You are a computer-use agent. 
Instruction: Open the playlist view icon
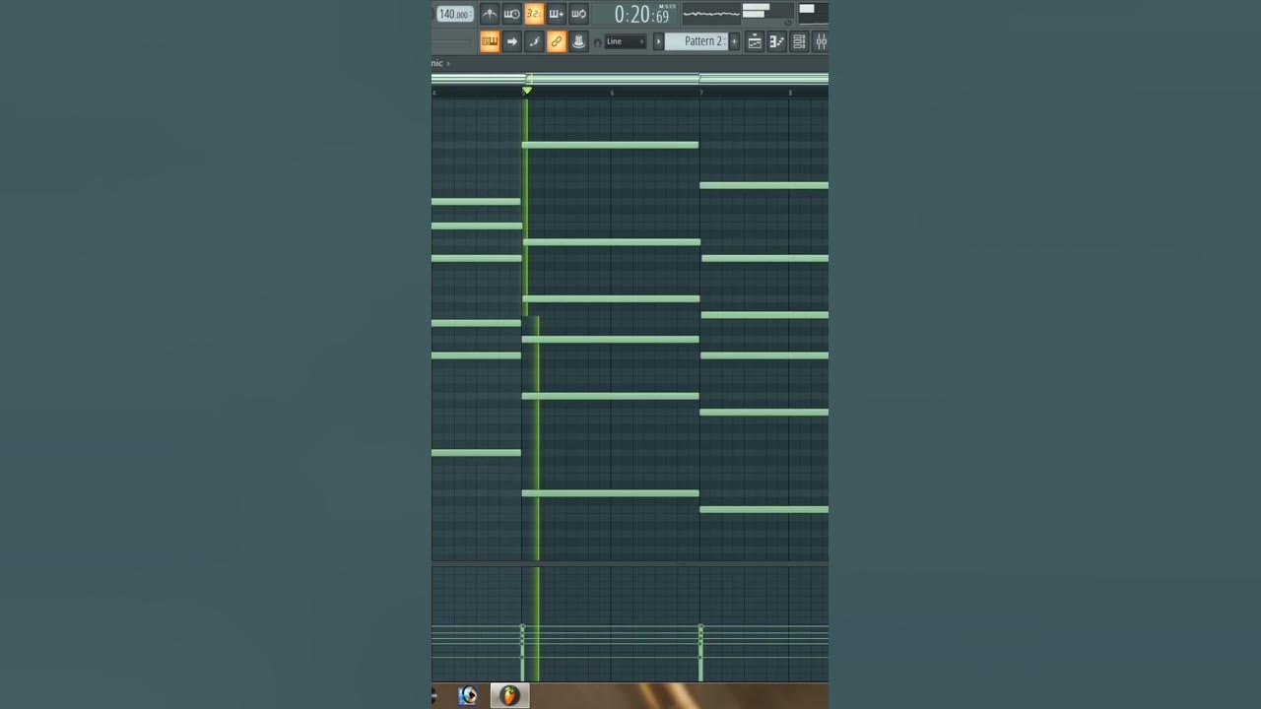point(755,41)
